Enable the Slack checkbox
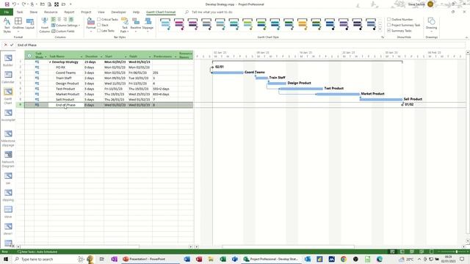This screenshot has height=264, width=470. 99,25
